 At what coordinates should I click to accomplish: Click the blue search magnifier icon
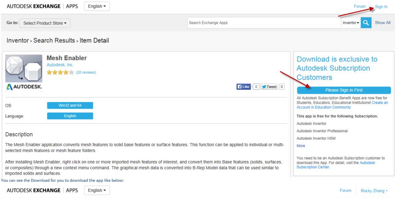[366, 23]
